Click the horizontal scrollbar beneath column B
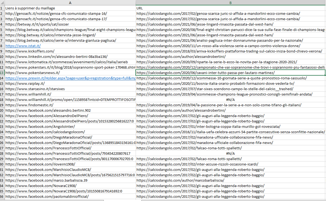 232,200
